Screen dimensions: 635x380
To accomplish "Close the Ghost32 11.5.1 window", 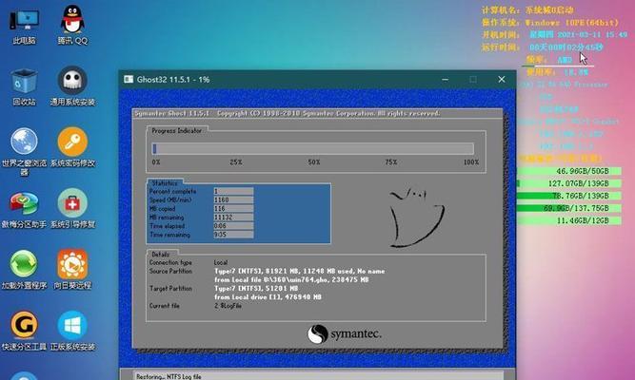I will (x=502, y=79).
